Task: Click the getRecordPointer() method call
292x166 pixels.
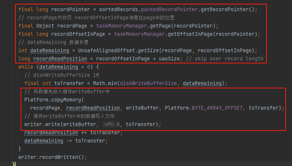Action: pyautogui.click(x=228, y=9)
